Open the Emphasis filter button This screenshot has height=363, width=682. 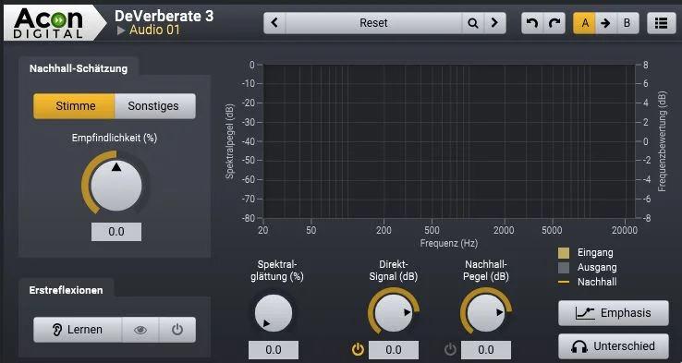click(x=614, y=313)
